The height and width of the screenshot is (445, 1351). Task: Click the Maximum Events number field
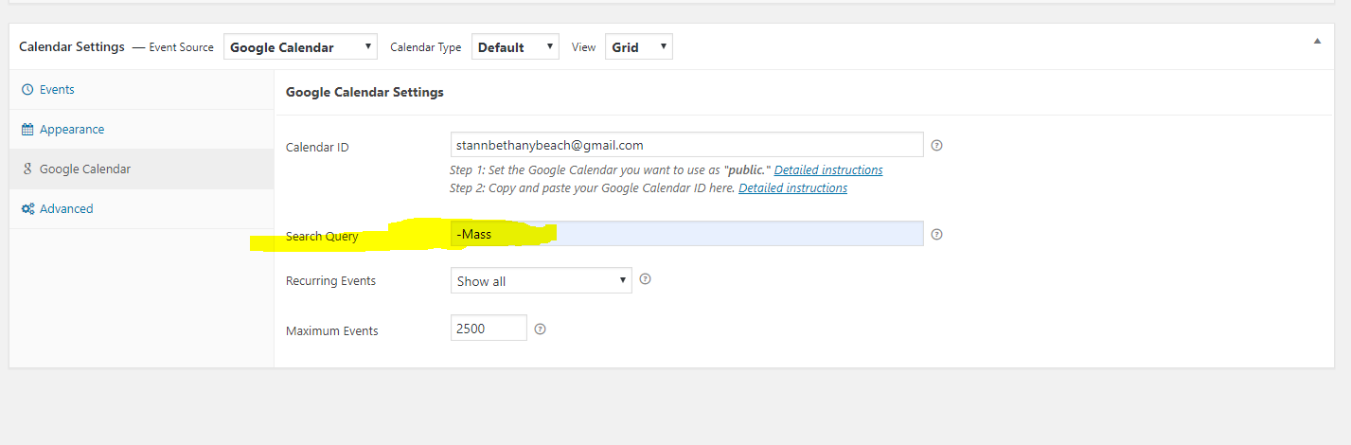489,329
